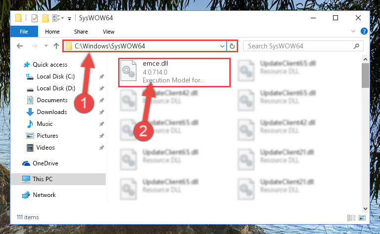
Task: Click the Refresh button in address bar
Action: [232, 46]
